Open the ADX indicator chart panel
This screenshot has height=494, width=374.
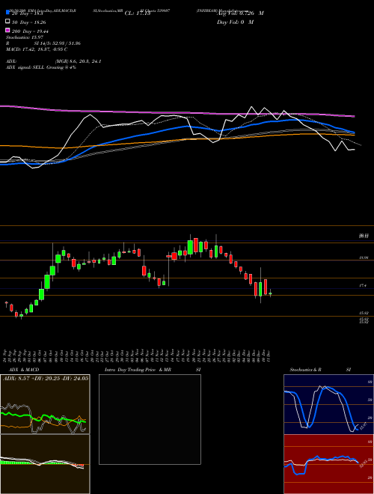click(x=45, y=404)
